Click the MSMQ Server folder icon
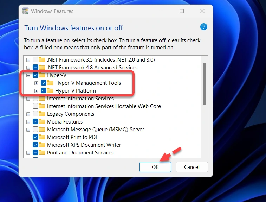Image resolution: width=266 pixels, height=202 pixels. click(42, 129)
